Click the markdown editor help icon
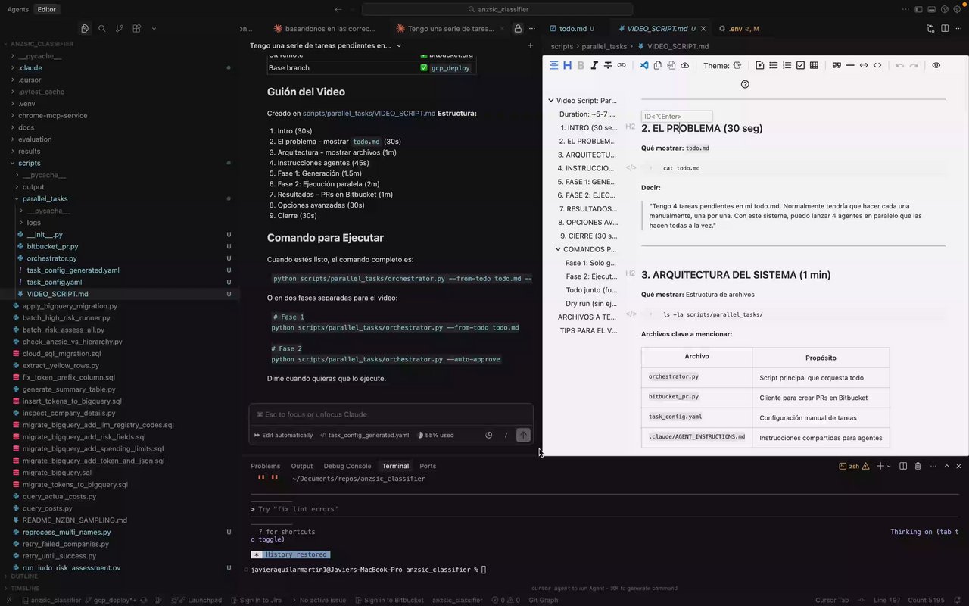 pos(745,84)
